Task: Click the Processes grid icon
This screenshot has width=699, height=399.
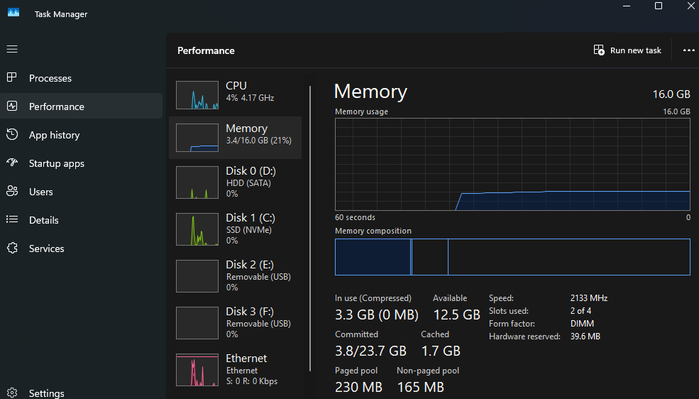Action: (x=12, y=77)
